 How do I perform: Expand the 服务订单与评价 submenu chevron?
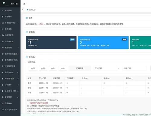pos(18,60)
